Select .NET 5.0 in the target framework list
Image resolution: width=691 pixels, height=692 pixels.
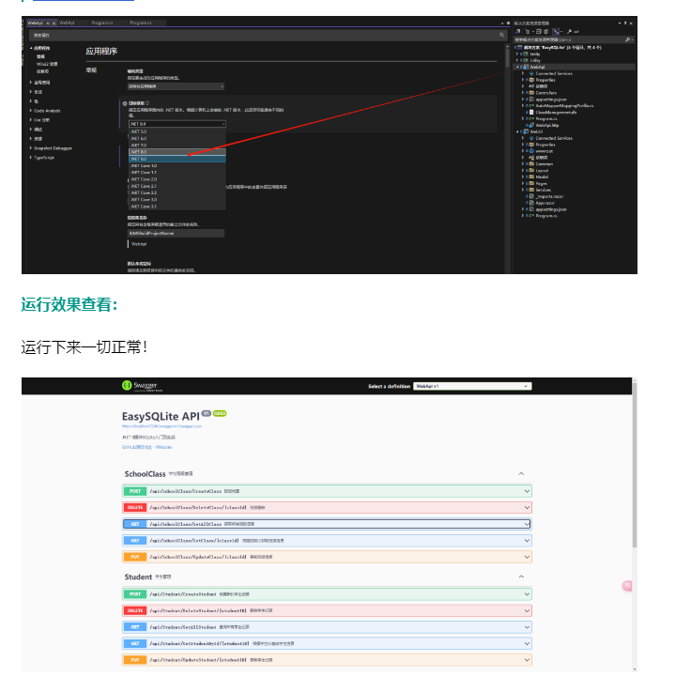(177, 131)
